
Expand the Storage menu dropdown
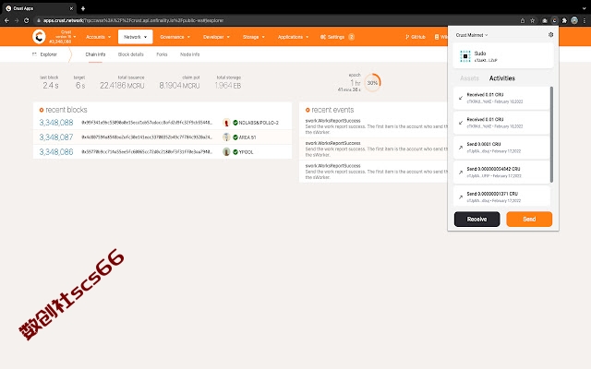click(x=254, y=37)
